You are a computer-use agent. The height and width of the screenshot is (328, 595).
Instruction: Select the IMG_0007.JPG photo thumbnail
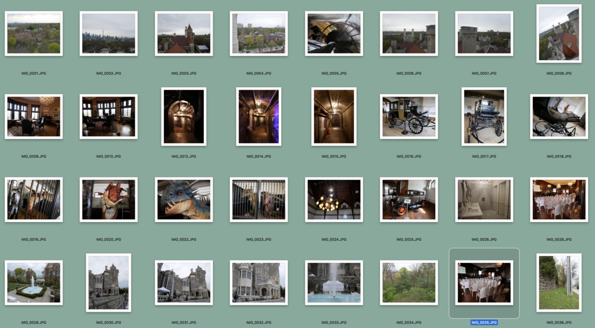[484, 33]
